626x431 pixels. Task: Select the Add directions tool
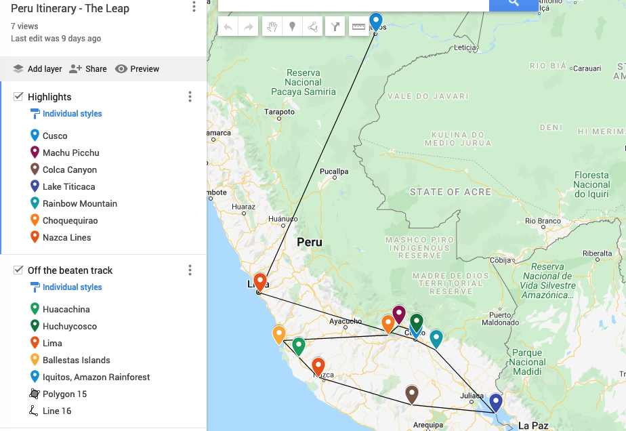tap(335, 27)
